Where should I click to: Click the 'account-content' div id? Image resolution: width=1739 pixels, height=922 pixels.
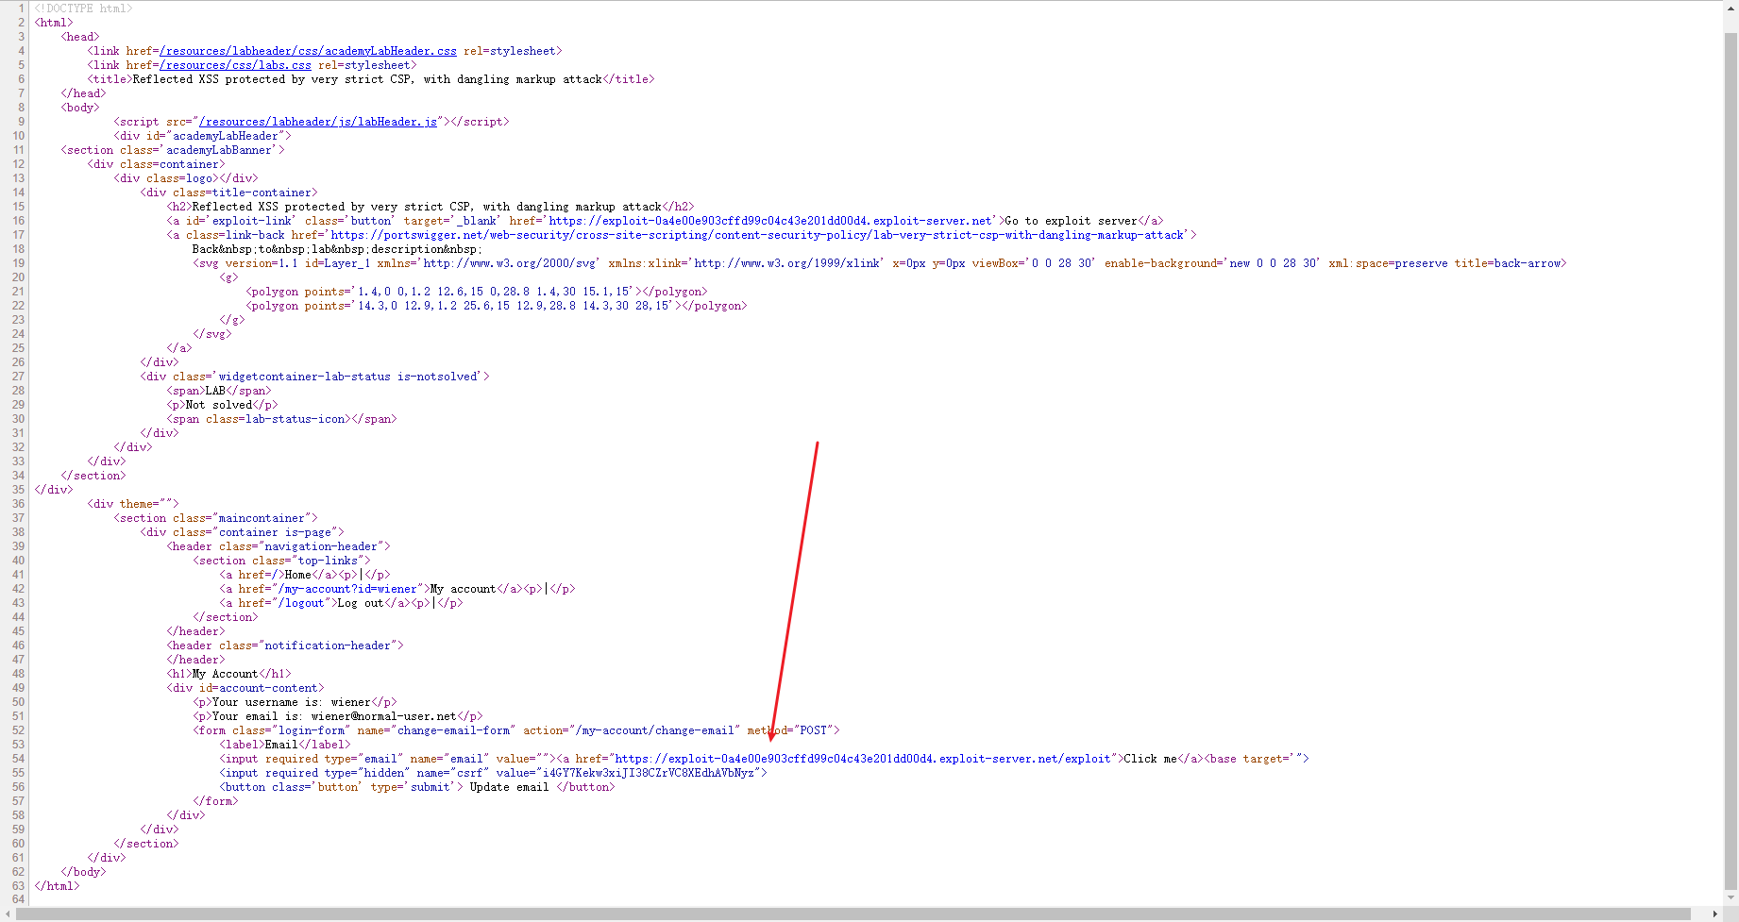tap(268, 688)
